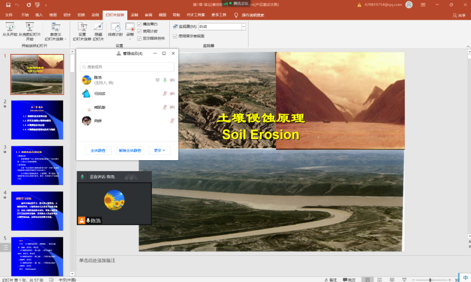
Task: Open reading view from status bar
Action: tap(391, 280)
